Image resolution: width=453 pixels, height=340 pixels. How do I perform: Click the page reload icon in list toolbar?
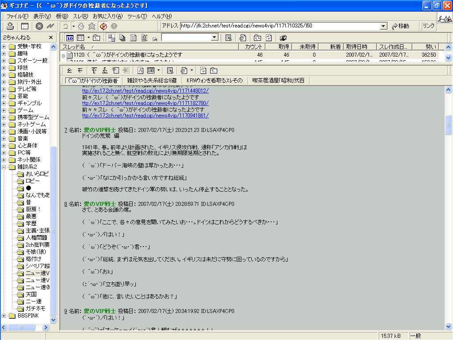coord(269,38)
